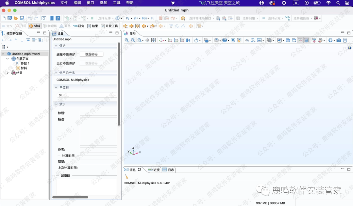This screenshot has height=206, width=353.
Task: Collapse the 保护 section in settings
Action: click(x=56, y=46)
